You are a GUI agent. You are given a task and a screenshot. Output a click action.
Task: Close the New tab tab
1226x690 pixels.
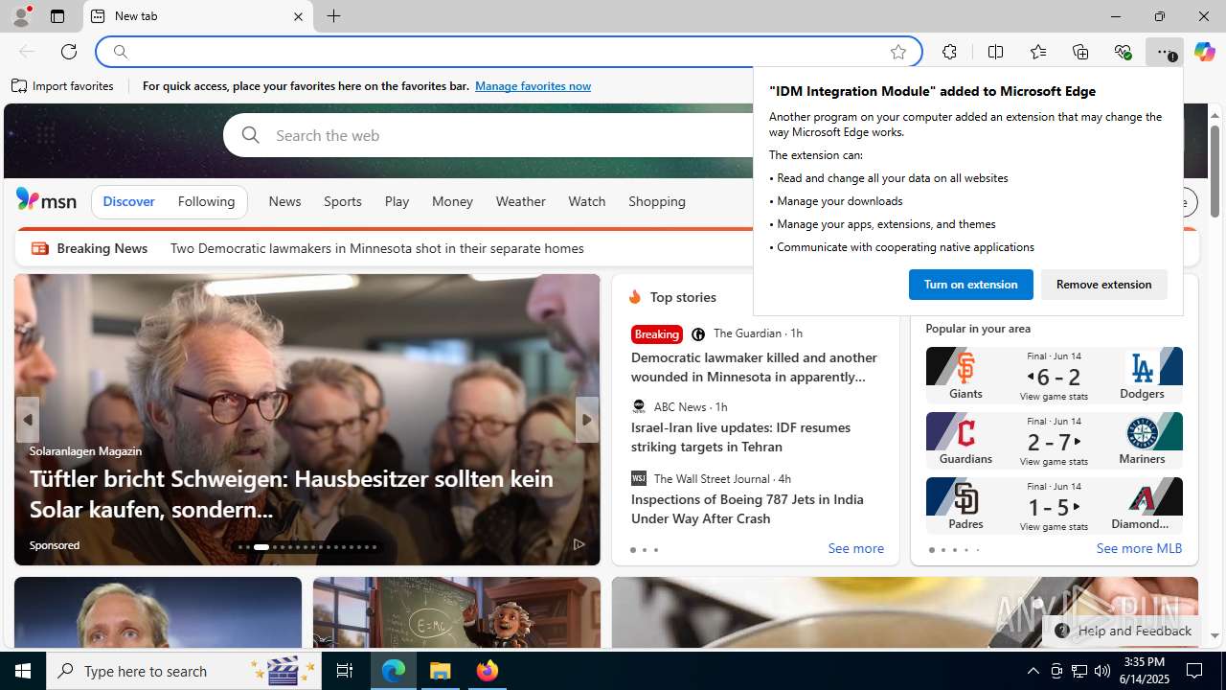pyautogui.click(x=298, y=16)
